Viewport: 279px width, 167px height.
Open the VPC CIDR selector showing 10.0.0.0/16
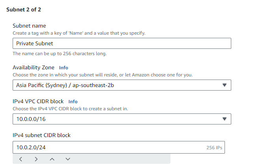click(122, 119)
